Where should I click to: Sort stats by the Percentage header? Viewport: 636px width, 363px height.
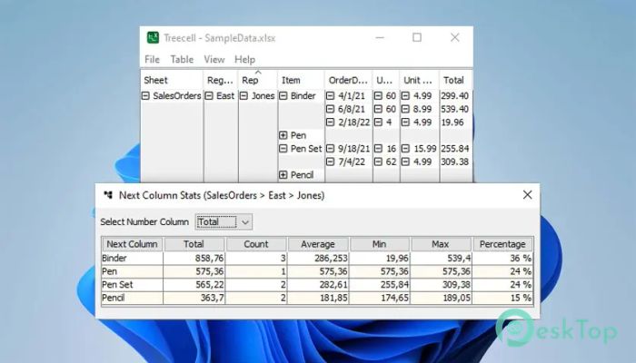coord(502,244)
